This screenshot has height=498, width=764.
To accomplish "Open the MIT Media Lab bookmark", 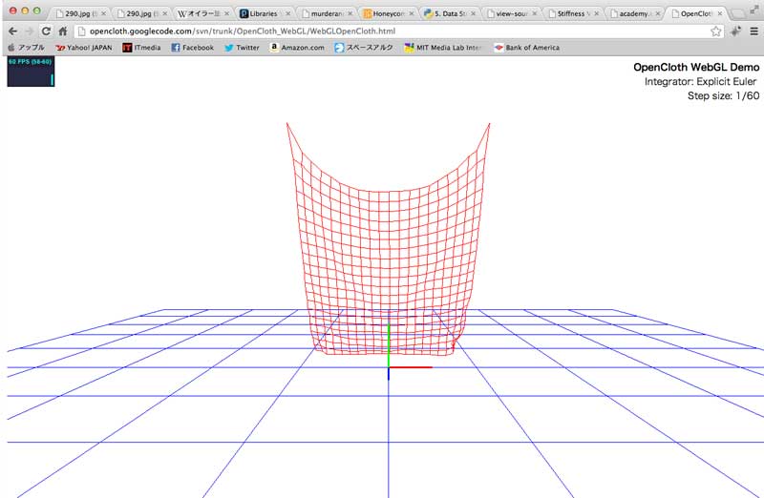I will tap(441, 47).
